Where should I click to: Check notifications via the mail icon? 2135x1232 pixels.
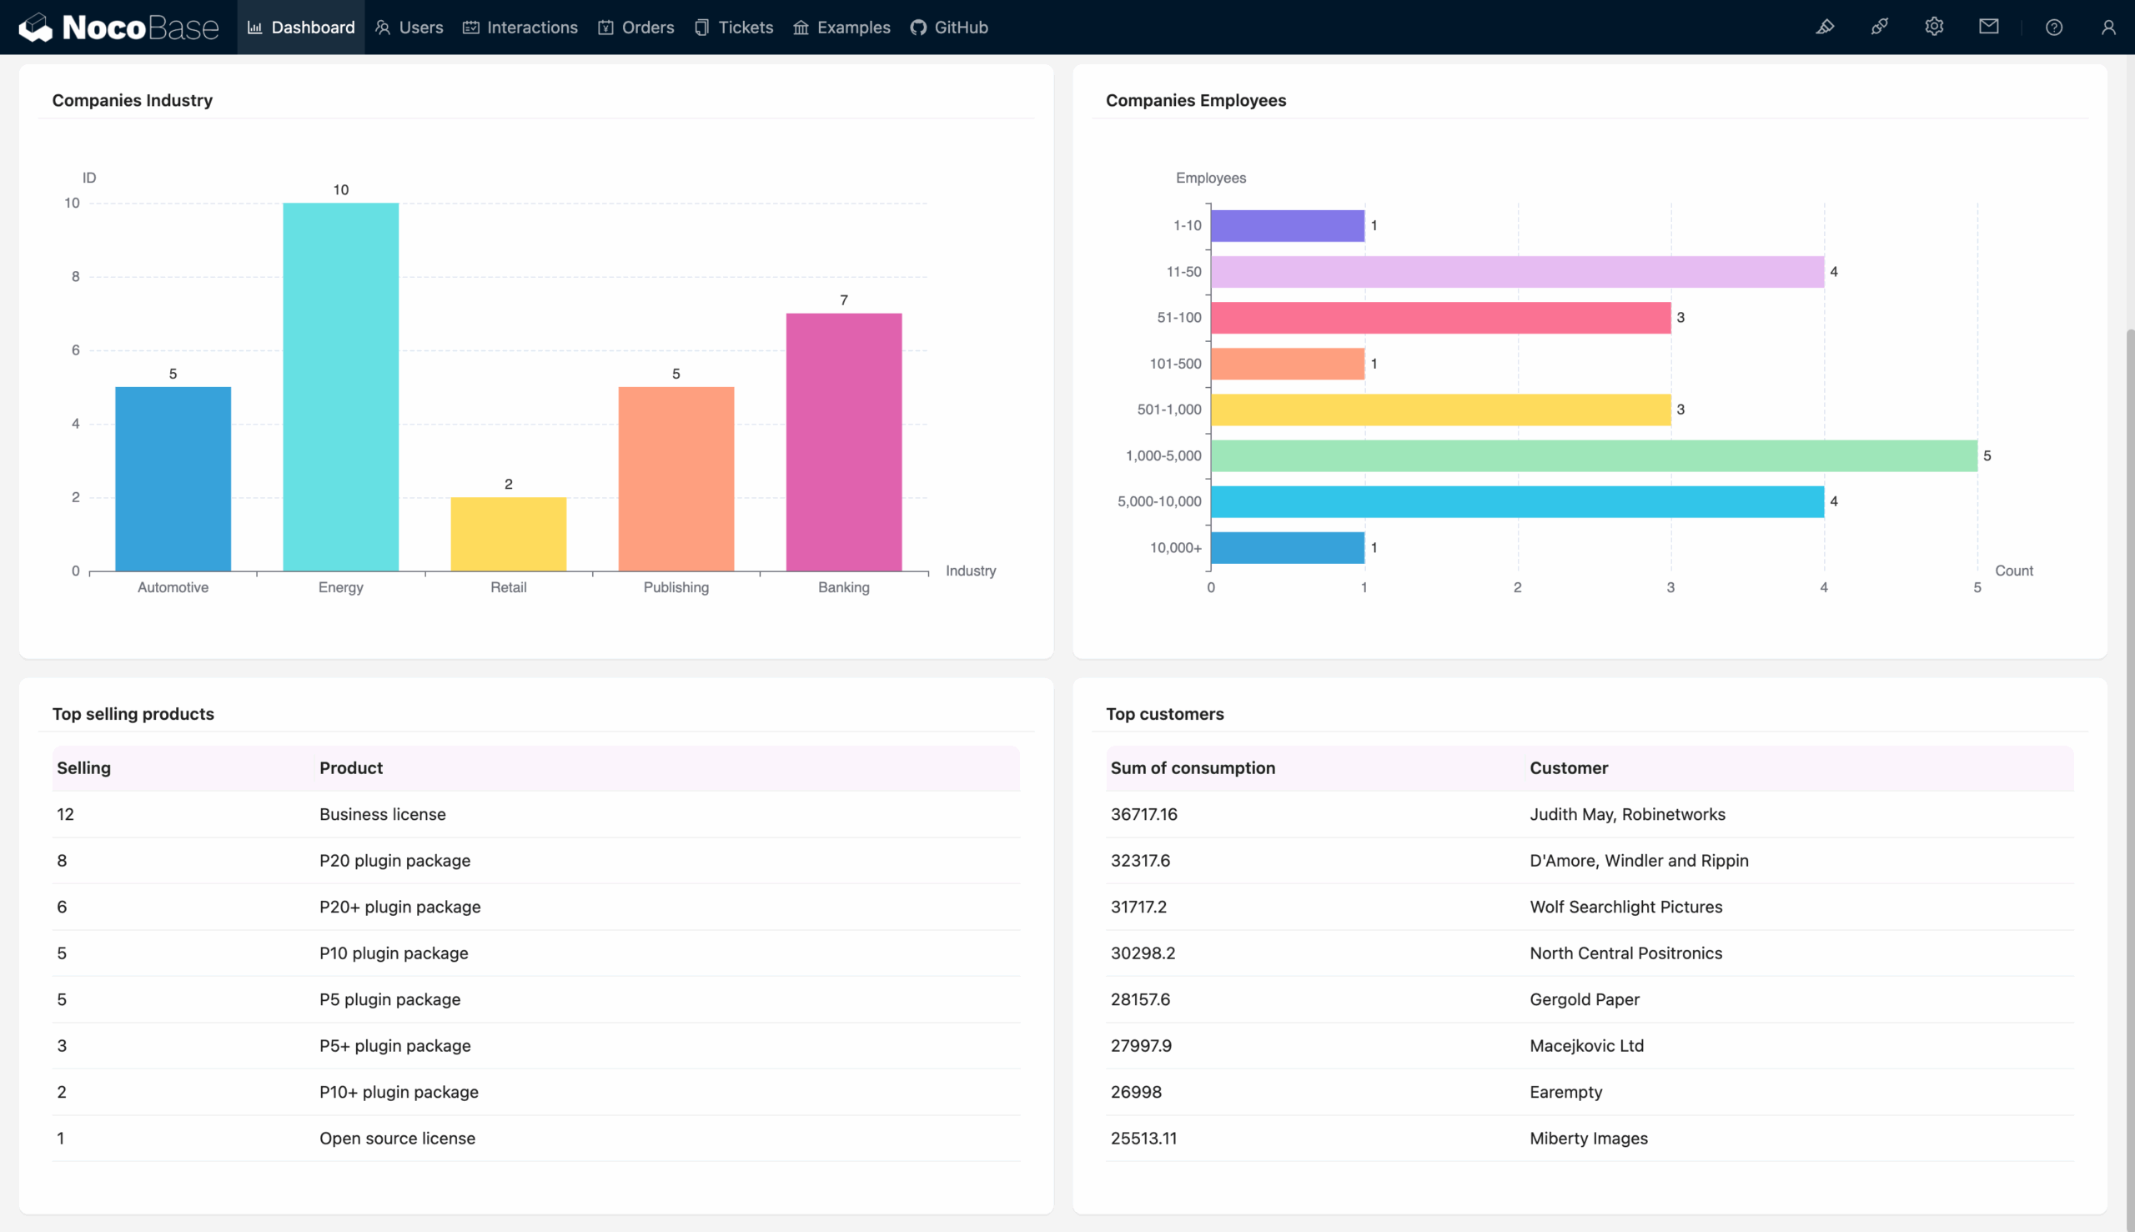click(1988, 27)
